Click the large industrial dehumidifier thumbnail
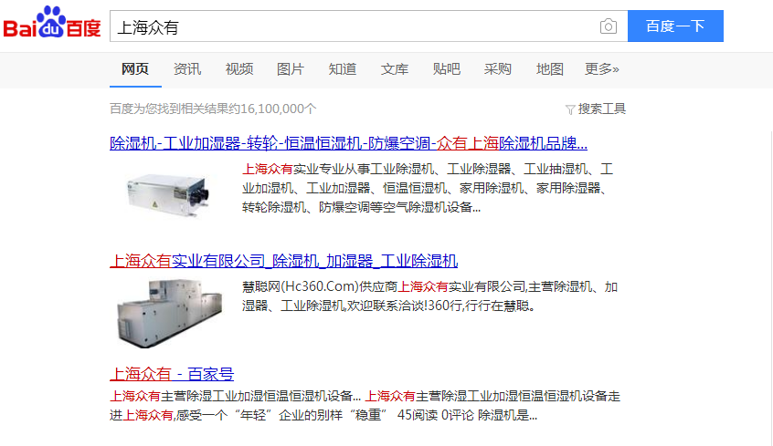 (x=171, y=313)
